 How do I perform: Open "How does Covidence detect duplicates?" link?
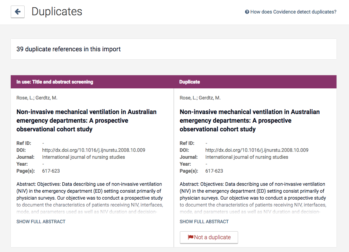[x=293, y=12]
